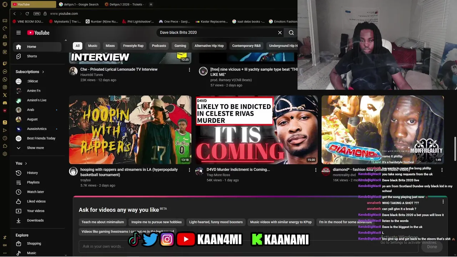Open Messenger from the Opera sidebar
Image resolution: width=457 pixels, height=257 pixels.
coord(5,71)
